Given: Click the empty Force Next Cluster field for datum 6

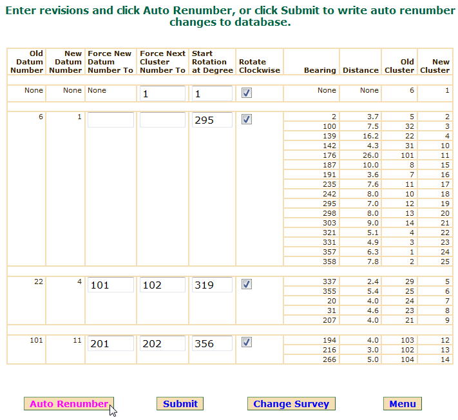Looking at the screenshot, I should pyautogui.click(x=162, y=120).
